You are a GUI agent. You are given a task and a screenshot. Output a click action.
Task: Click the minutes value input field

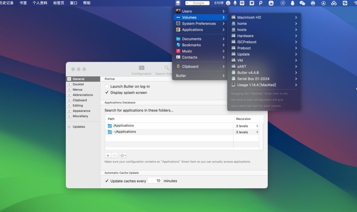click(x=154, y=181)
